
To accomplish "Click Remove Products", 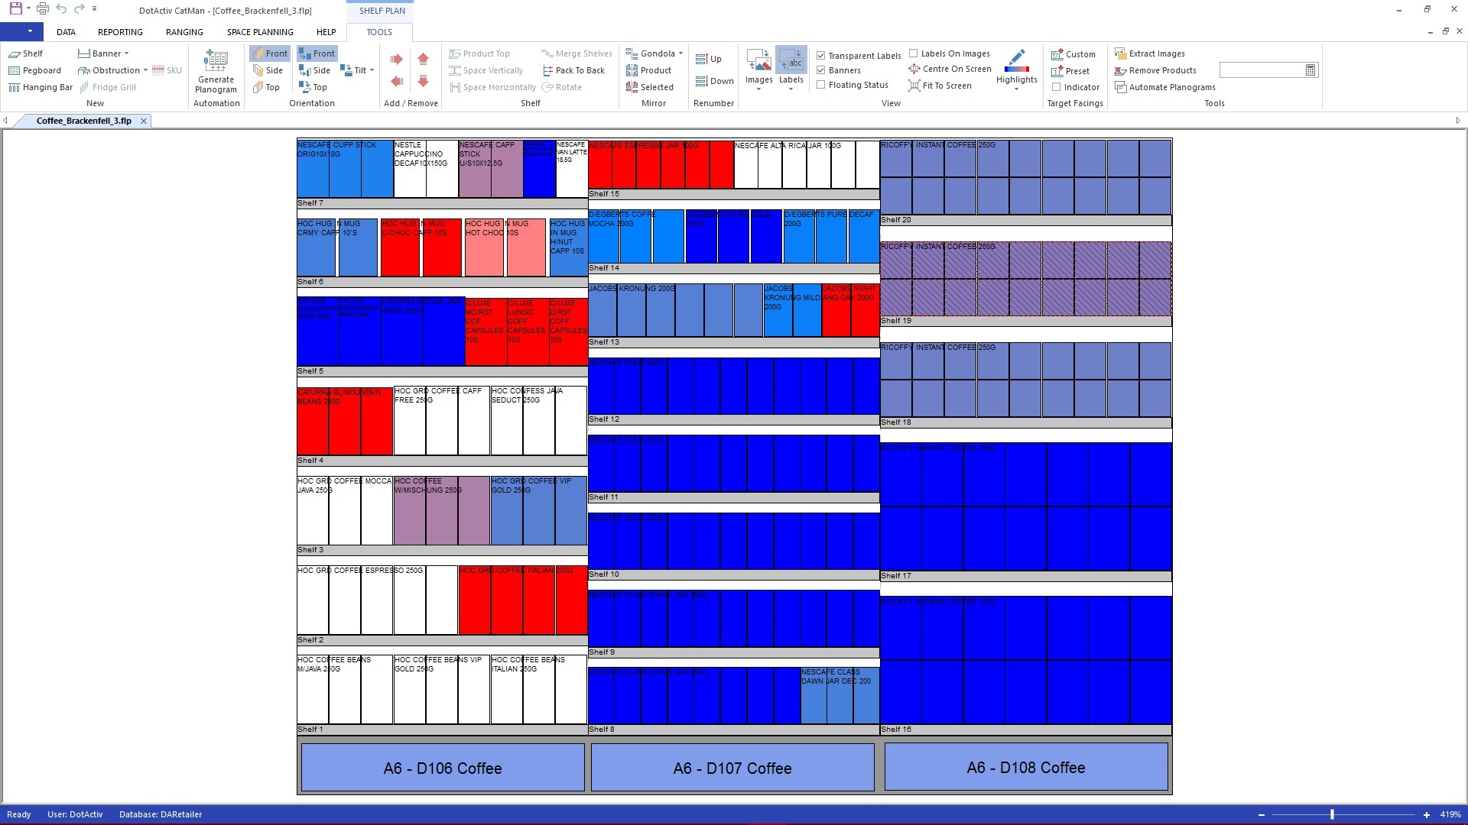I will (x=1155, y=70).
